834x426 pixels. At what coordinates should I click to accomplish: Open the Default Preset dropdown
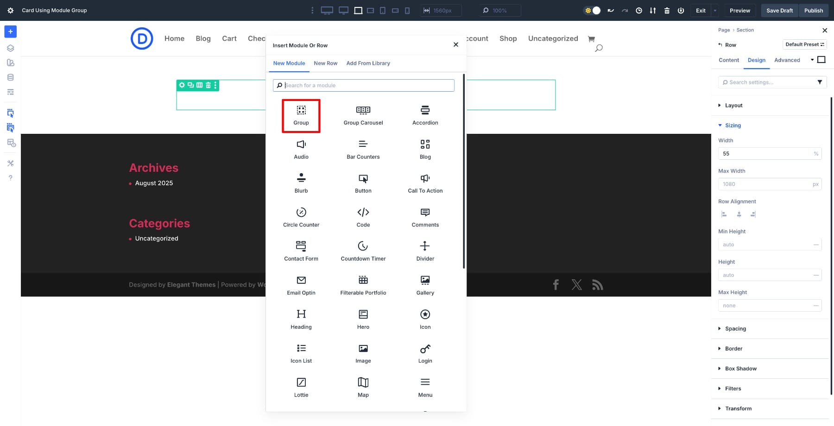[x=804, y=44]
